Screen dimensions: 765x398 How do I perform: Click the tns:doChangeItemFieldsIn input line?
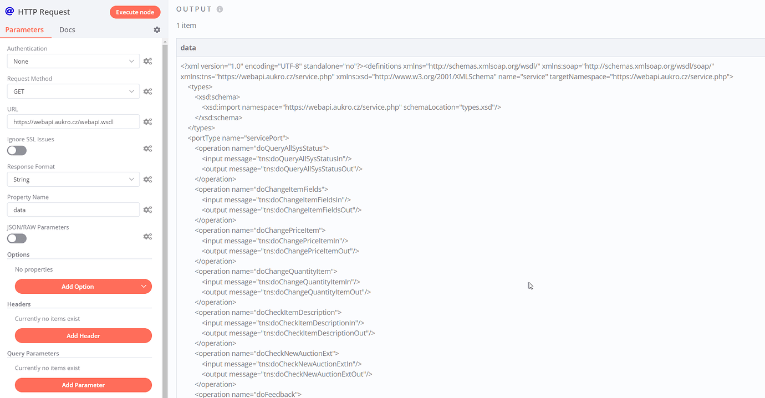(276, 200)
